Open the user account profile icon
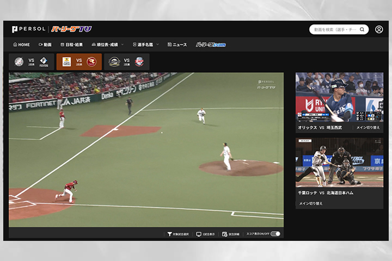The height and width of the screenshot is (261, 392). coord(379,29)
